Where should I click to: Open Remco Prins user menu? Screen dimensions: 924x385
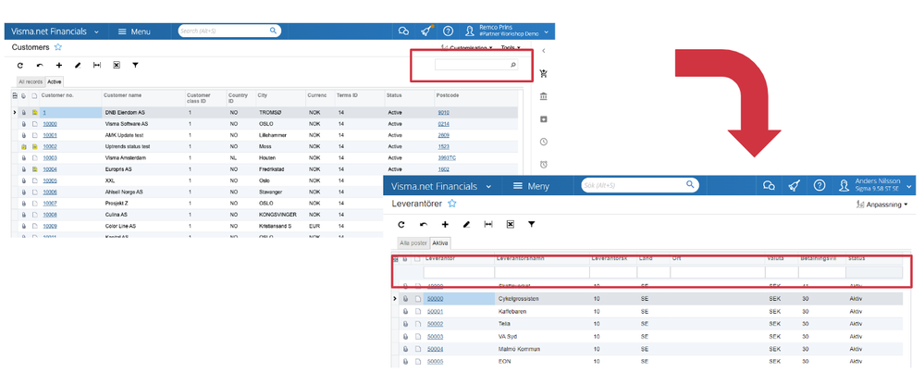coord(508,31)
